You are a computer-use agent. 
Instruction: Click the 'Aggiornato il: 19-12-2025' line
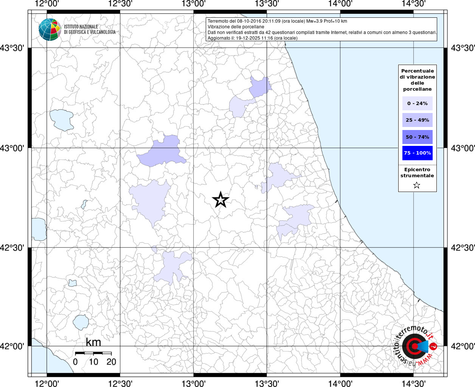point(253,38)
